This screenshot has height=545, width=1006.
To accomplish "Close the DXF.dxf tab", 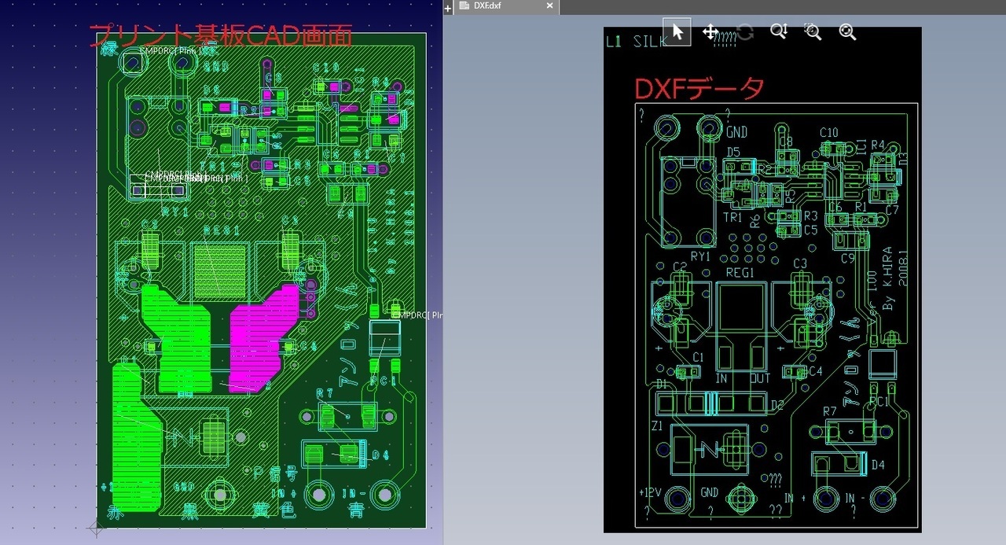I will 549,6.
